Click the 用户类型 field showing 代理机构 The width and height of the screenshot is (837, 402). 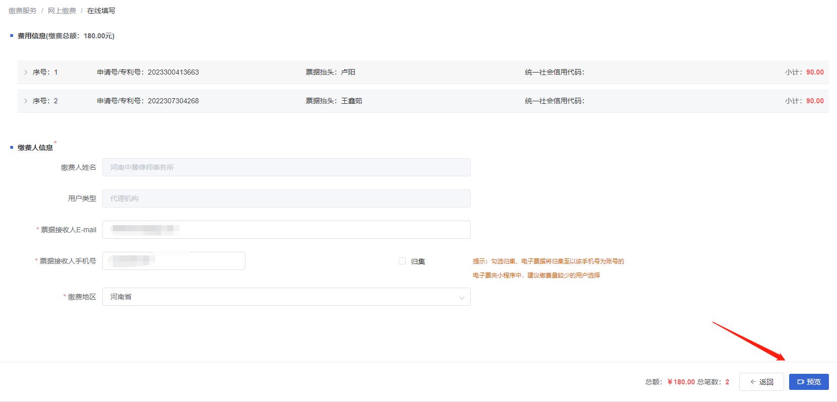286,198
